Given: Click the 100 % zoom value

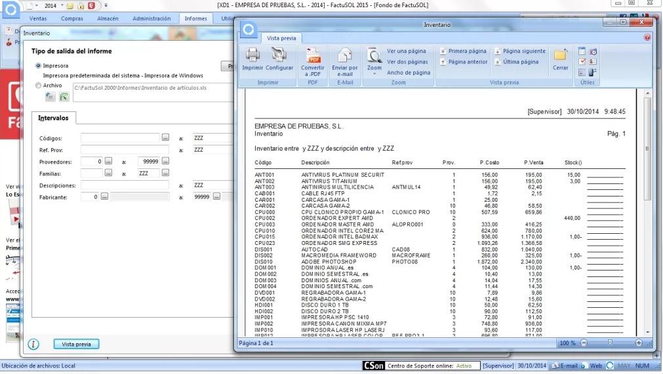Looking at the screenshot, I should pyautogui.click(x=567, y=343).
